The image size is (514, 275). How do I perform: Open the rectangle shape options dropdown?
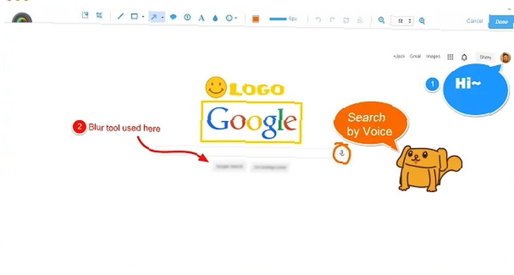pyautogui.click(x=143, y=16)
